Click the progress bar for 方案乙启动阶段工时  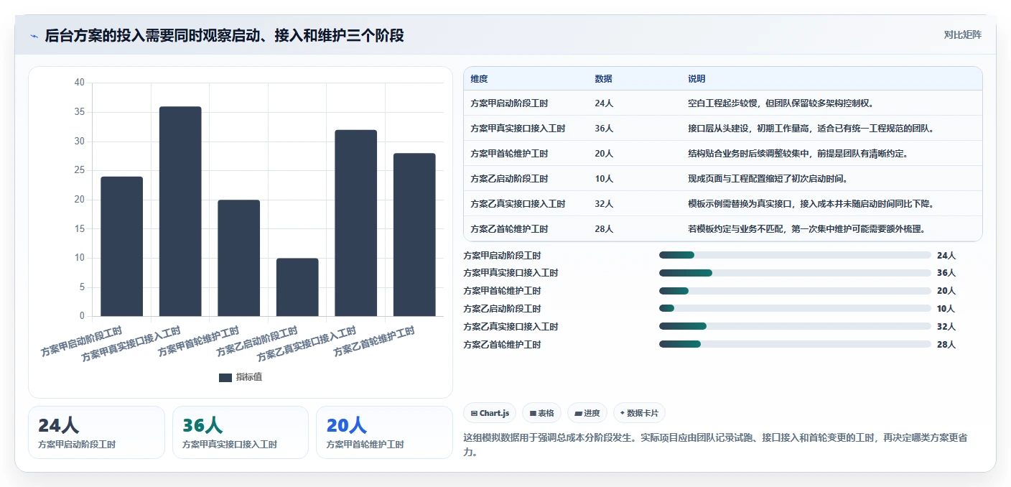pyautogui.click(x=795, y=309)
